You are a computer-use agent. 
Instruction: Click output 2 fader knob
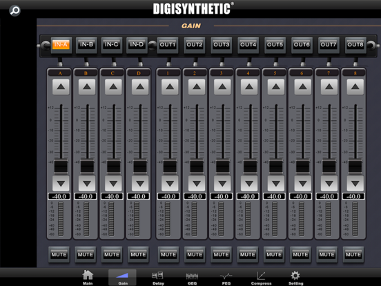point(197,166)
